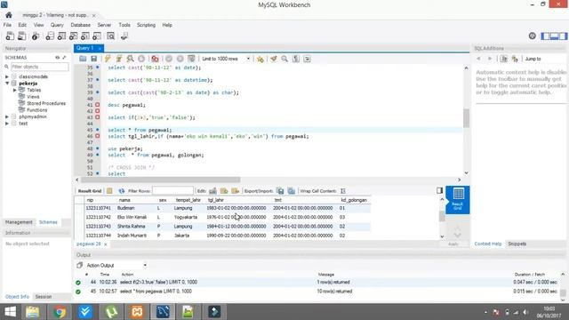Close the pegawai 28 result tab
The width and height of the screenshot is (569, 320).
tap(105, 244)
